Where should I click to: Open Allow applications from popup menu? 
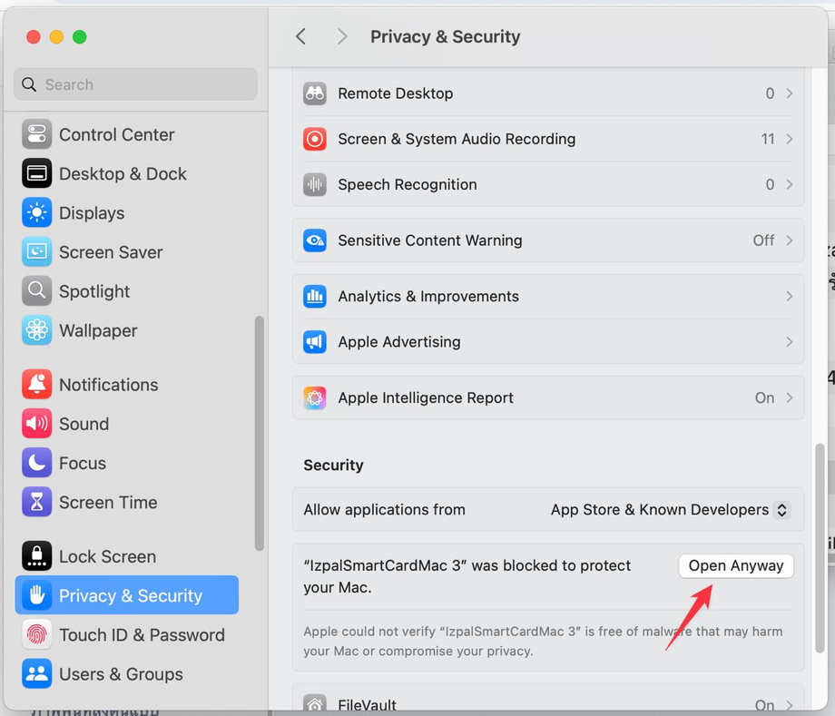tap(671, 509)
